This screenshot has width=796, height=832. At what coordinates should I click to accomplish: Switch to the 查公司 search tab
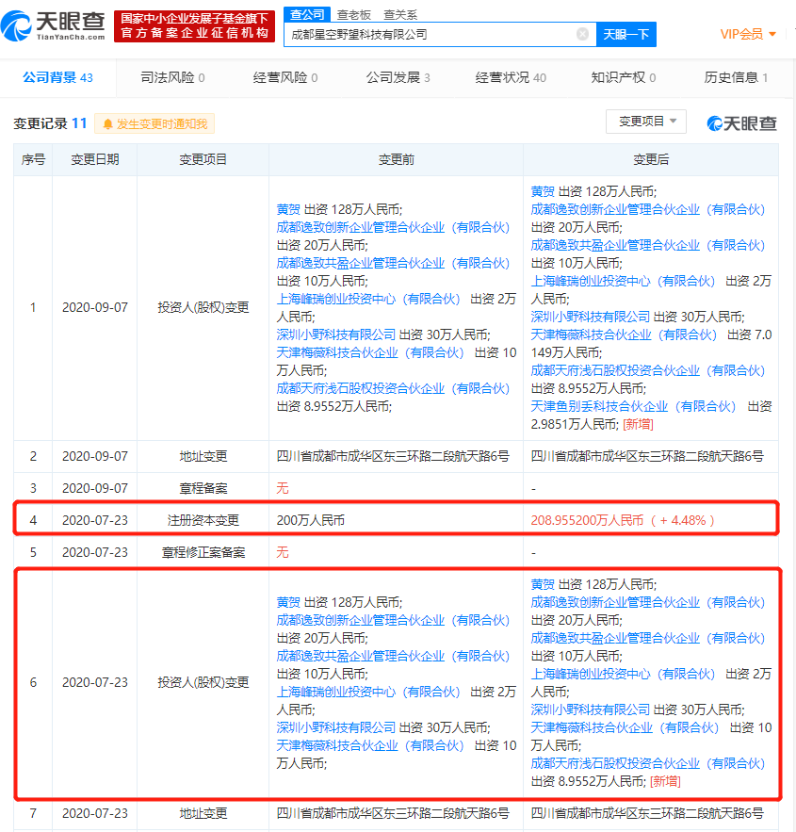[x=308, y=14]
